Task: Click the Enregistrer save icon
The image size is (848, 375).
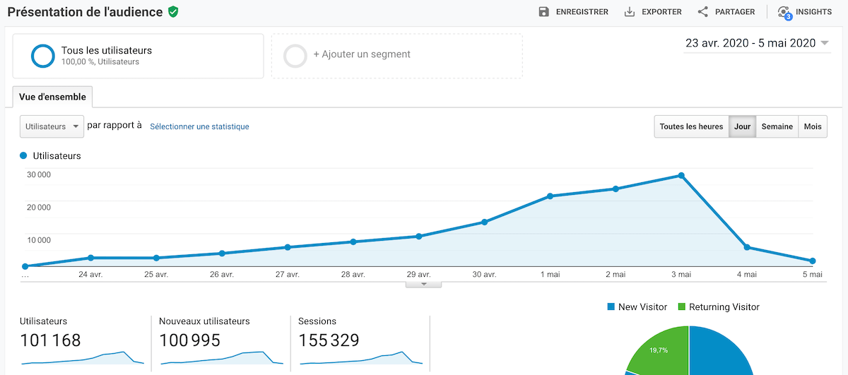Action: pyautogui.click(x=544, y=12)
